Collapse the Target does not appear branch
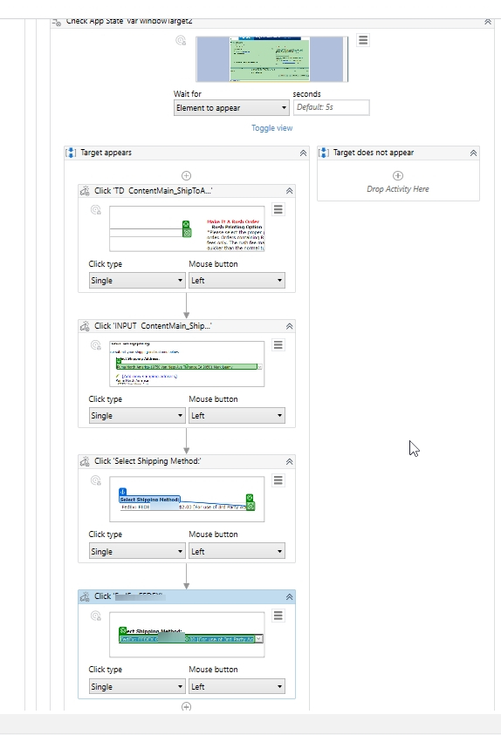 click(x=473, y=153)
